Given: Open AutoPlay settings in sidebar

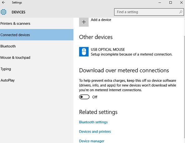Looking at the screenshot, I should (x=37, y=80).
